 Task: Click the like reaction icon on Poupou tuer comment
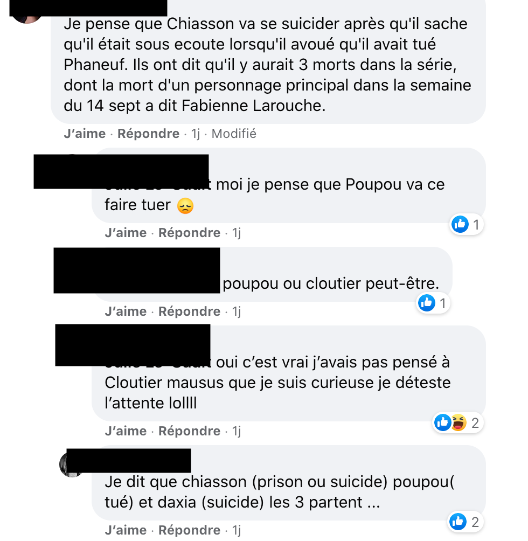460,224
